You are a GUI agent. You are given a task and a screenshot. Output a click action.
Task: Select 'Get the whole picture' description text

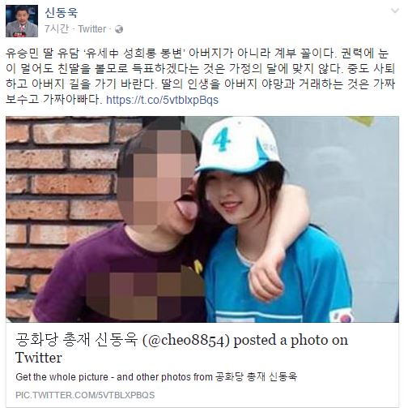point(62,377)
